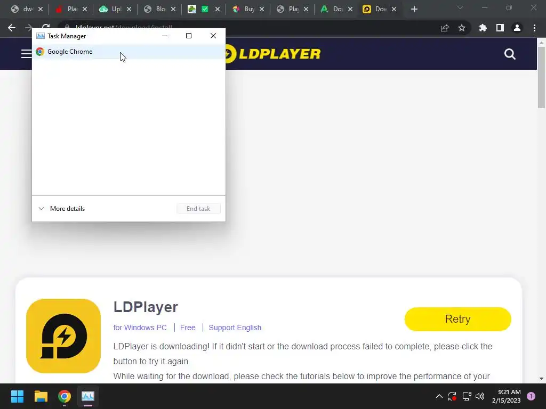Close the 'dw' tab
The height and width of the screenshot is (409, 546).
[x=41, y=10]
